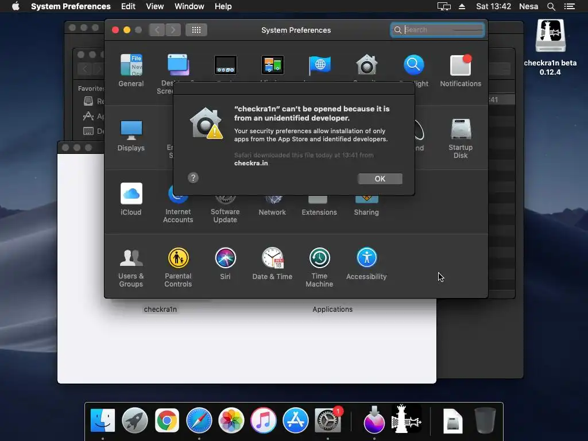The width and height of the screenshot is (588, 441).
Task: Open the Notifications preferences pane
Action: pyautogui.click(x=461, y=71)
